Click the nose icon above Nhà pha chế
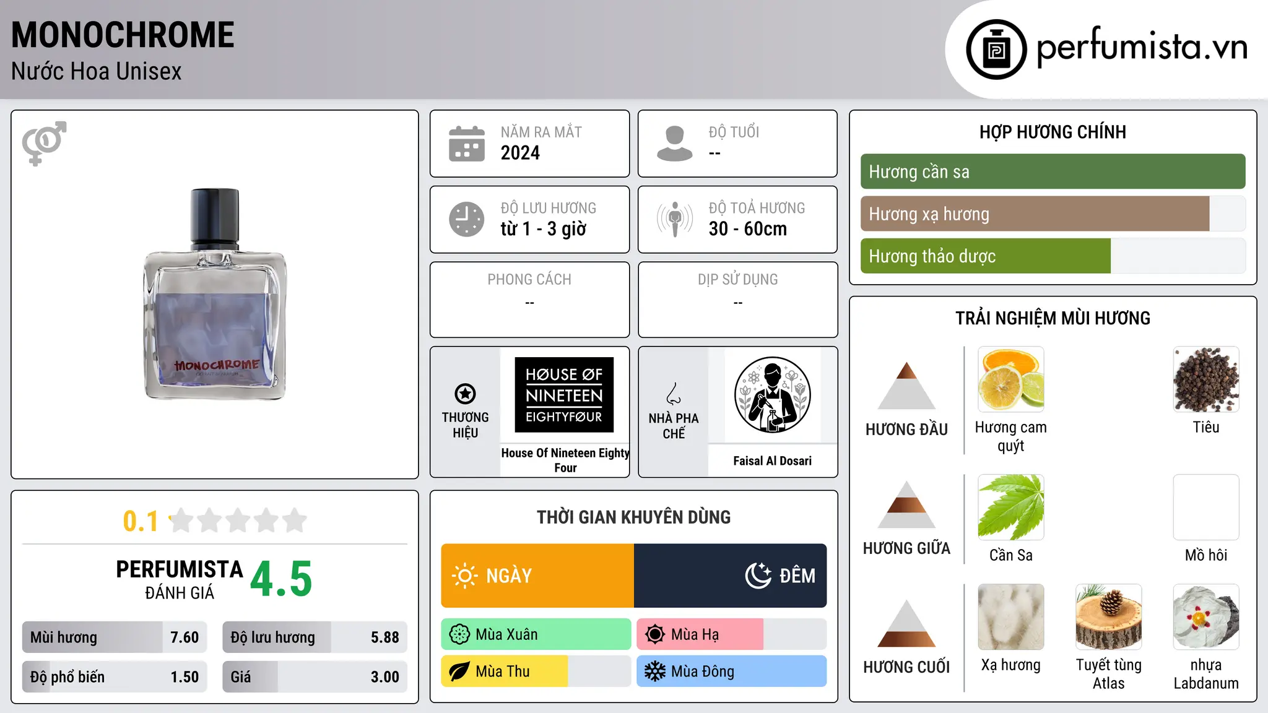The height and width of the screenshot is (713, 1268). point(674,394)
